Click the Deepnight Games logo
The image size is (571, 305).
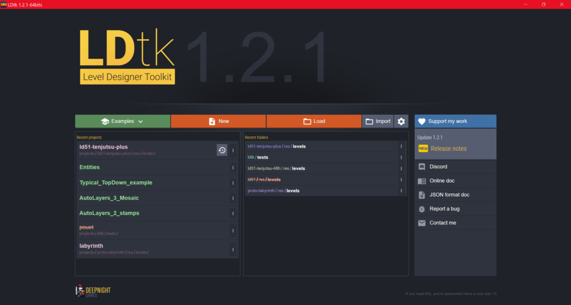tap(93, 291)
